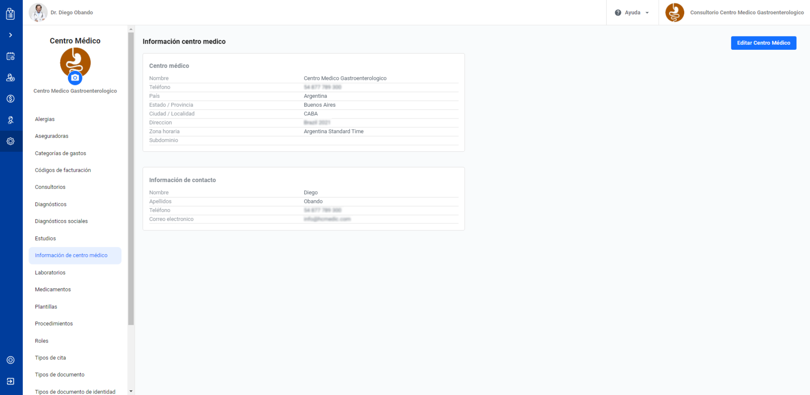Select Información de centro médico menu item
The image size is (810, 395).
tap(71, 255)
